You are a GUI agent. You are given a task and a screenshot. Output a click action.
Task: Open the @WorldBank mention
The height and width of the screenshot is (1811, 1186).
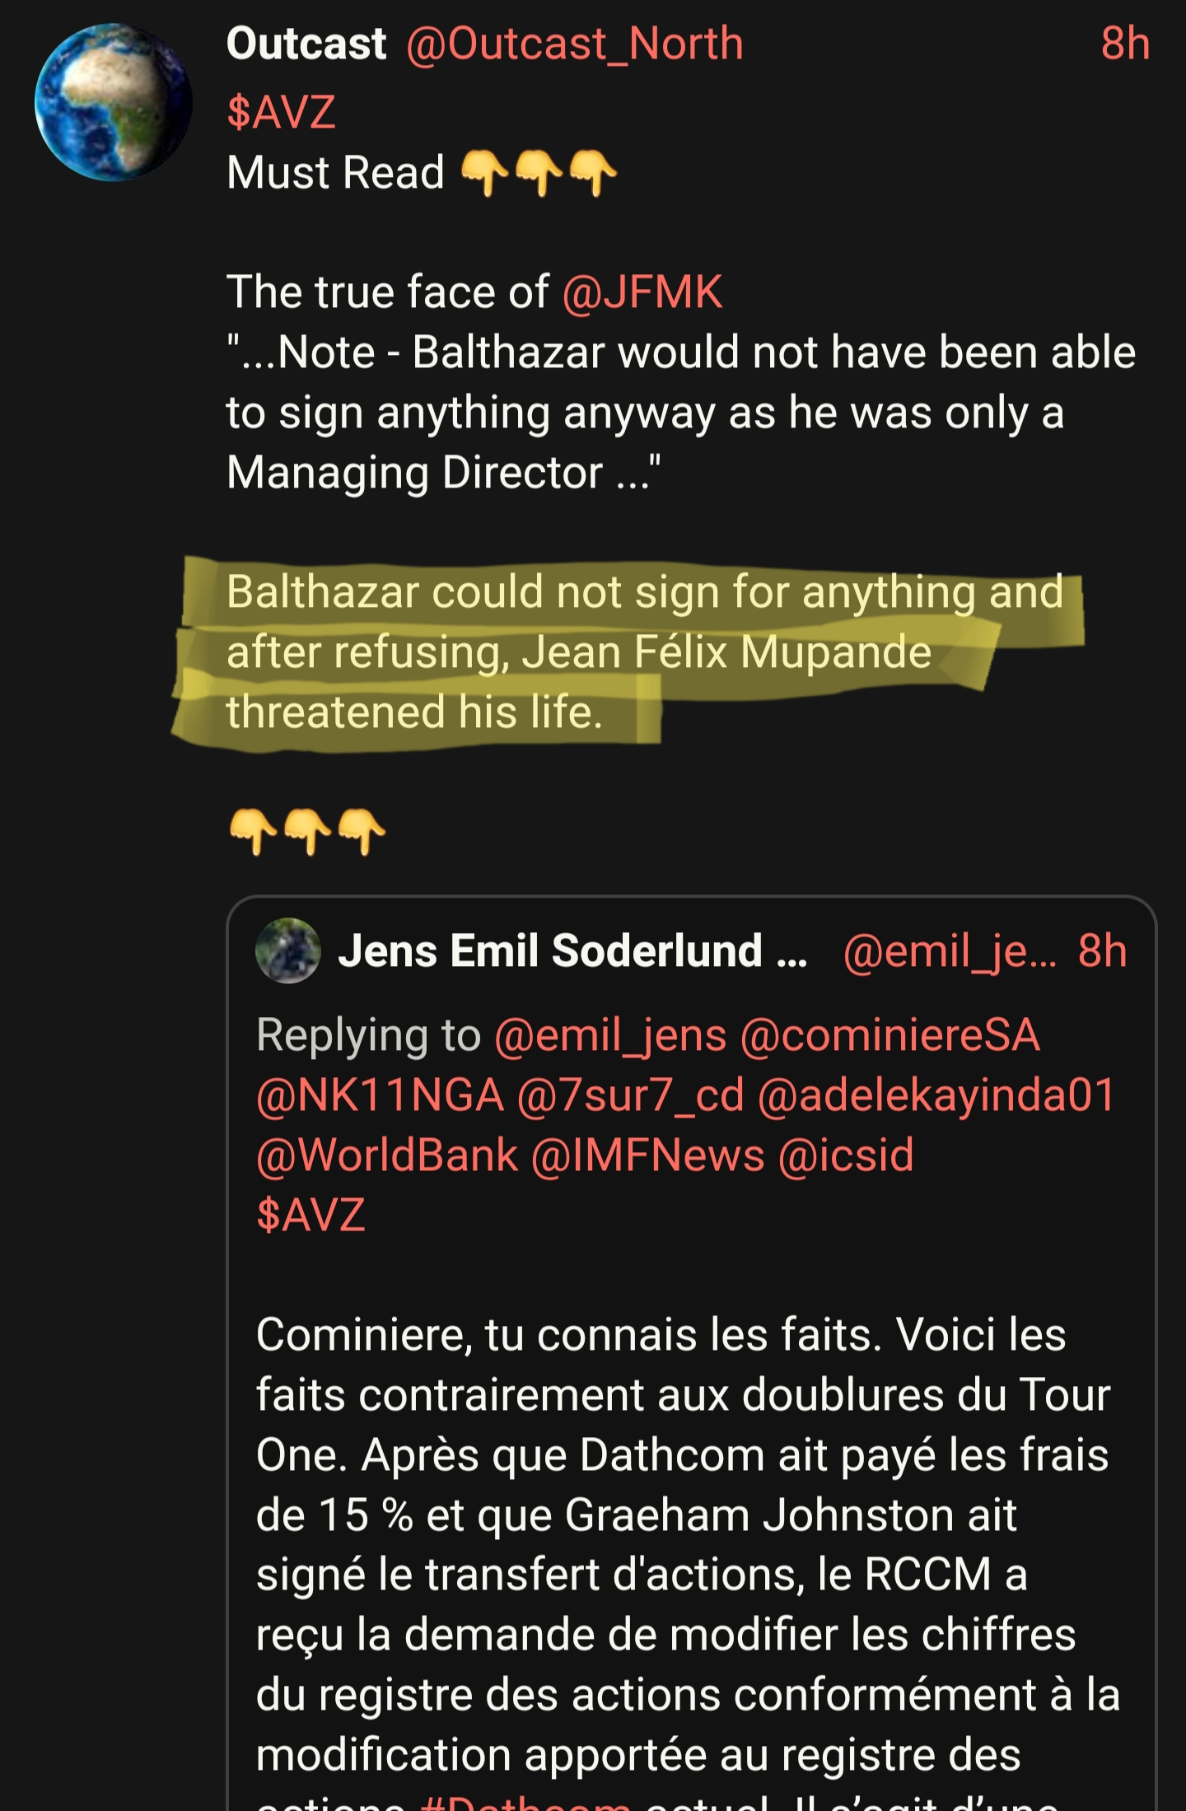pos(387,1155)
